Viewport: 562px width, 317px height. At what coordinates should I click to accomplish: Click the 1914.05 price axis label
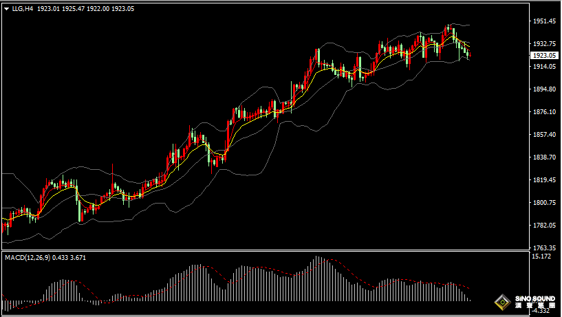pyautogui.click(x=544, y=67)
